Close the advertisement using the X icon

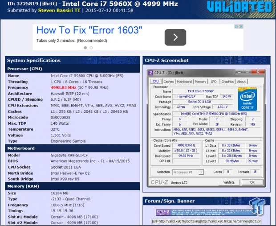coord(241,27)
